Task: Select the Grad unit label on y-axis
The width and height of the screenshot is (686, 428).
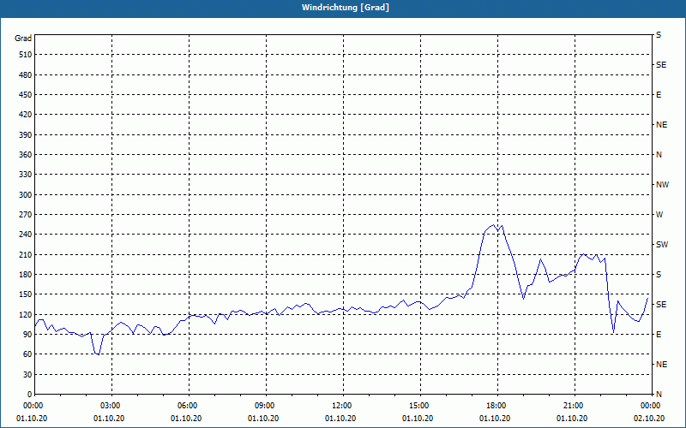Action: tap(23, 39)
